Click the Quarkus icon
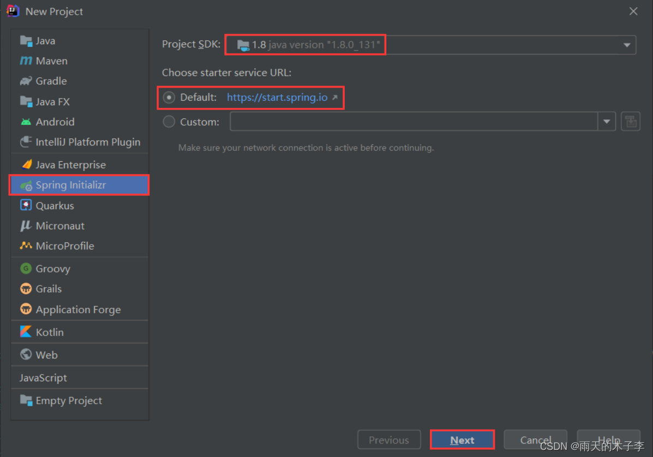The width and height of the screenshot is (653, 457). click(x=26, y=205)
